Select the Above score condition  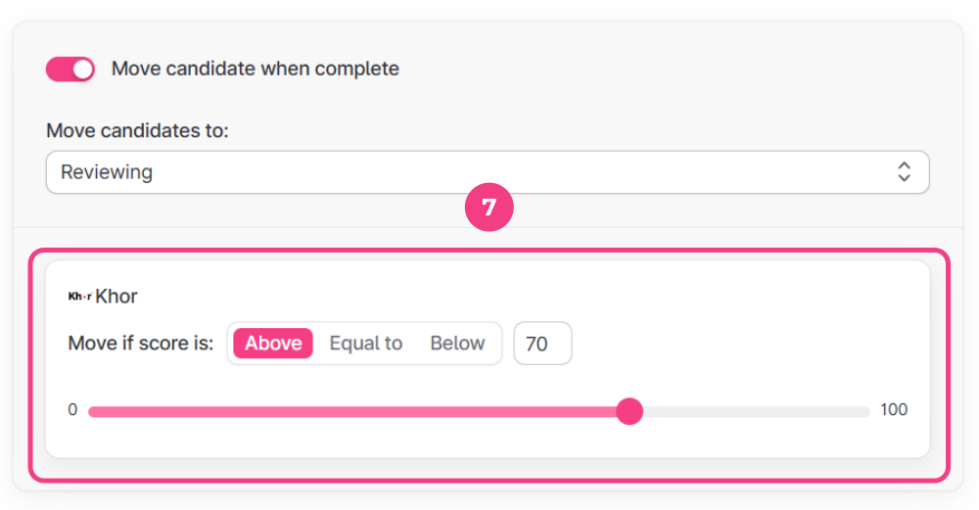click(x=273, y=344)
